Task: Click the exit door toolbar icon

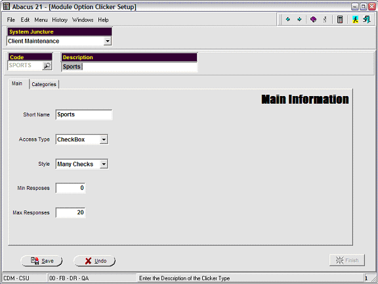Action: [x=366, y=19]
